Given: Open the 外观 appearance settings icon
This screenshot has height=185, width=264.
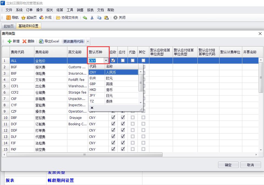Looking at the screenshot, I should point(42,18).
